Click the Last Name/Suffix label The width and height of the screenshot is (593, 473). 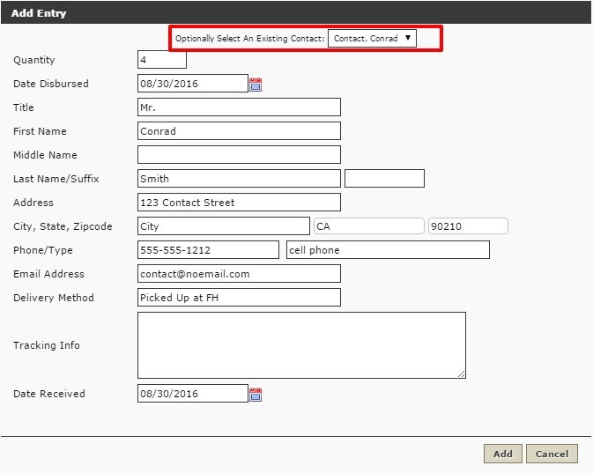pyautogui.click(x=56, y=179)
